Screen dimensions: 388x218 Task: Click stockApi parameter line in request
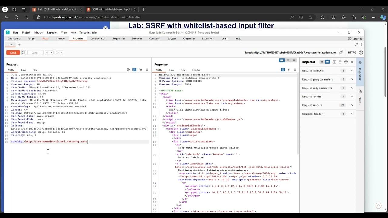[49, 142]
